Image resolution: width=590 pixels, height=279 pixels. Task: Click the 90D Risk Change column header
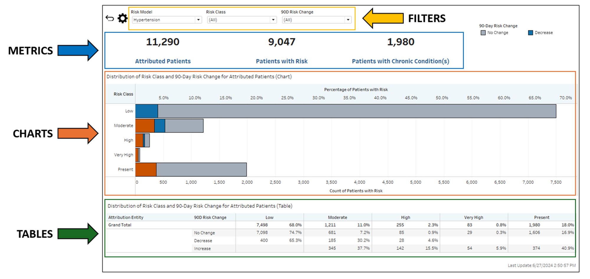[x=210, y=217]
